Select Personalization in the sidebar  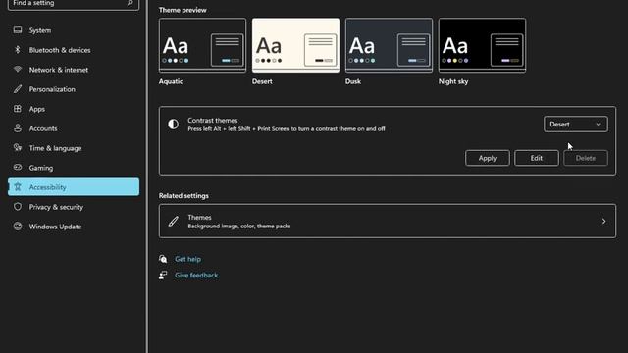(74, 89)
